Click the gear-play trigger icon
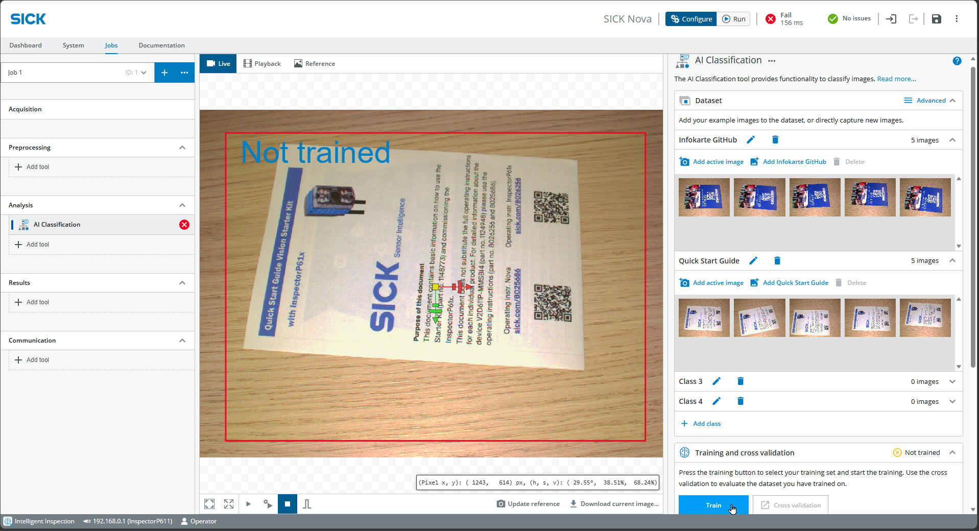Image resolution: width=979 pixels, height=531 pixels. 268,504
